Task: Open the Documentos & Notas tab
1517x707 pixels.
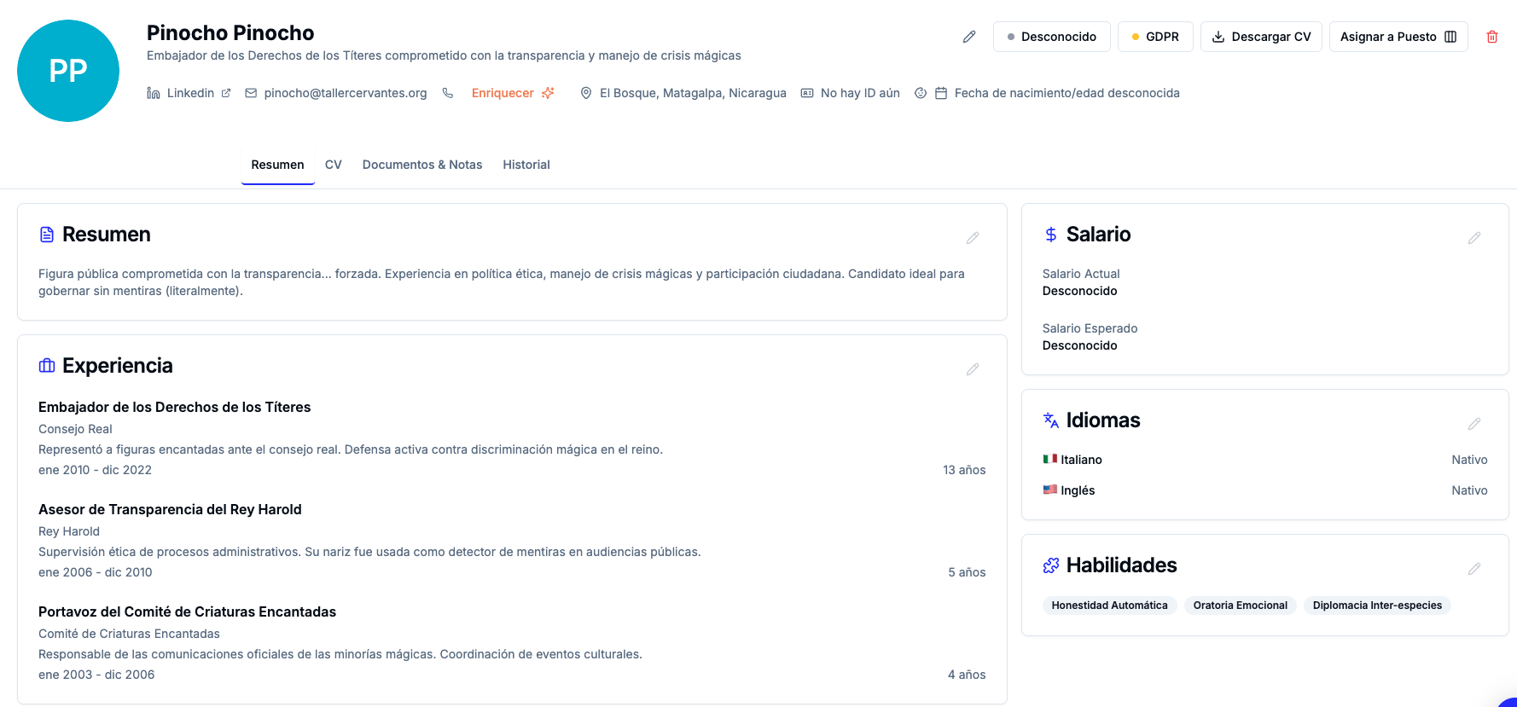Action: coord(422,165)
